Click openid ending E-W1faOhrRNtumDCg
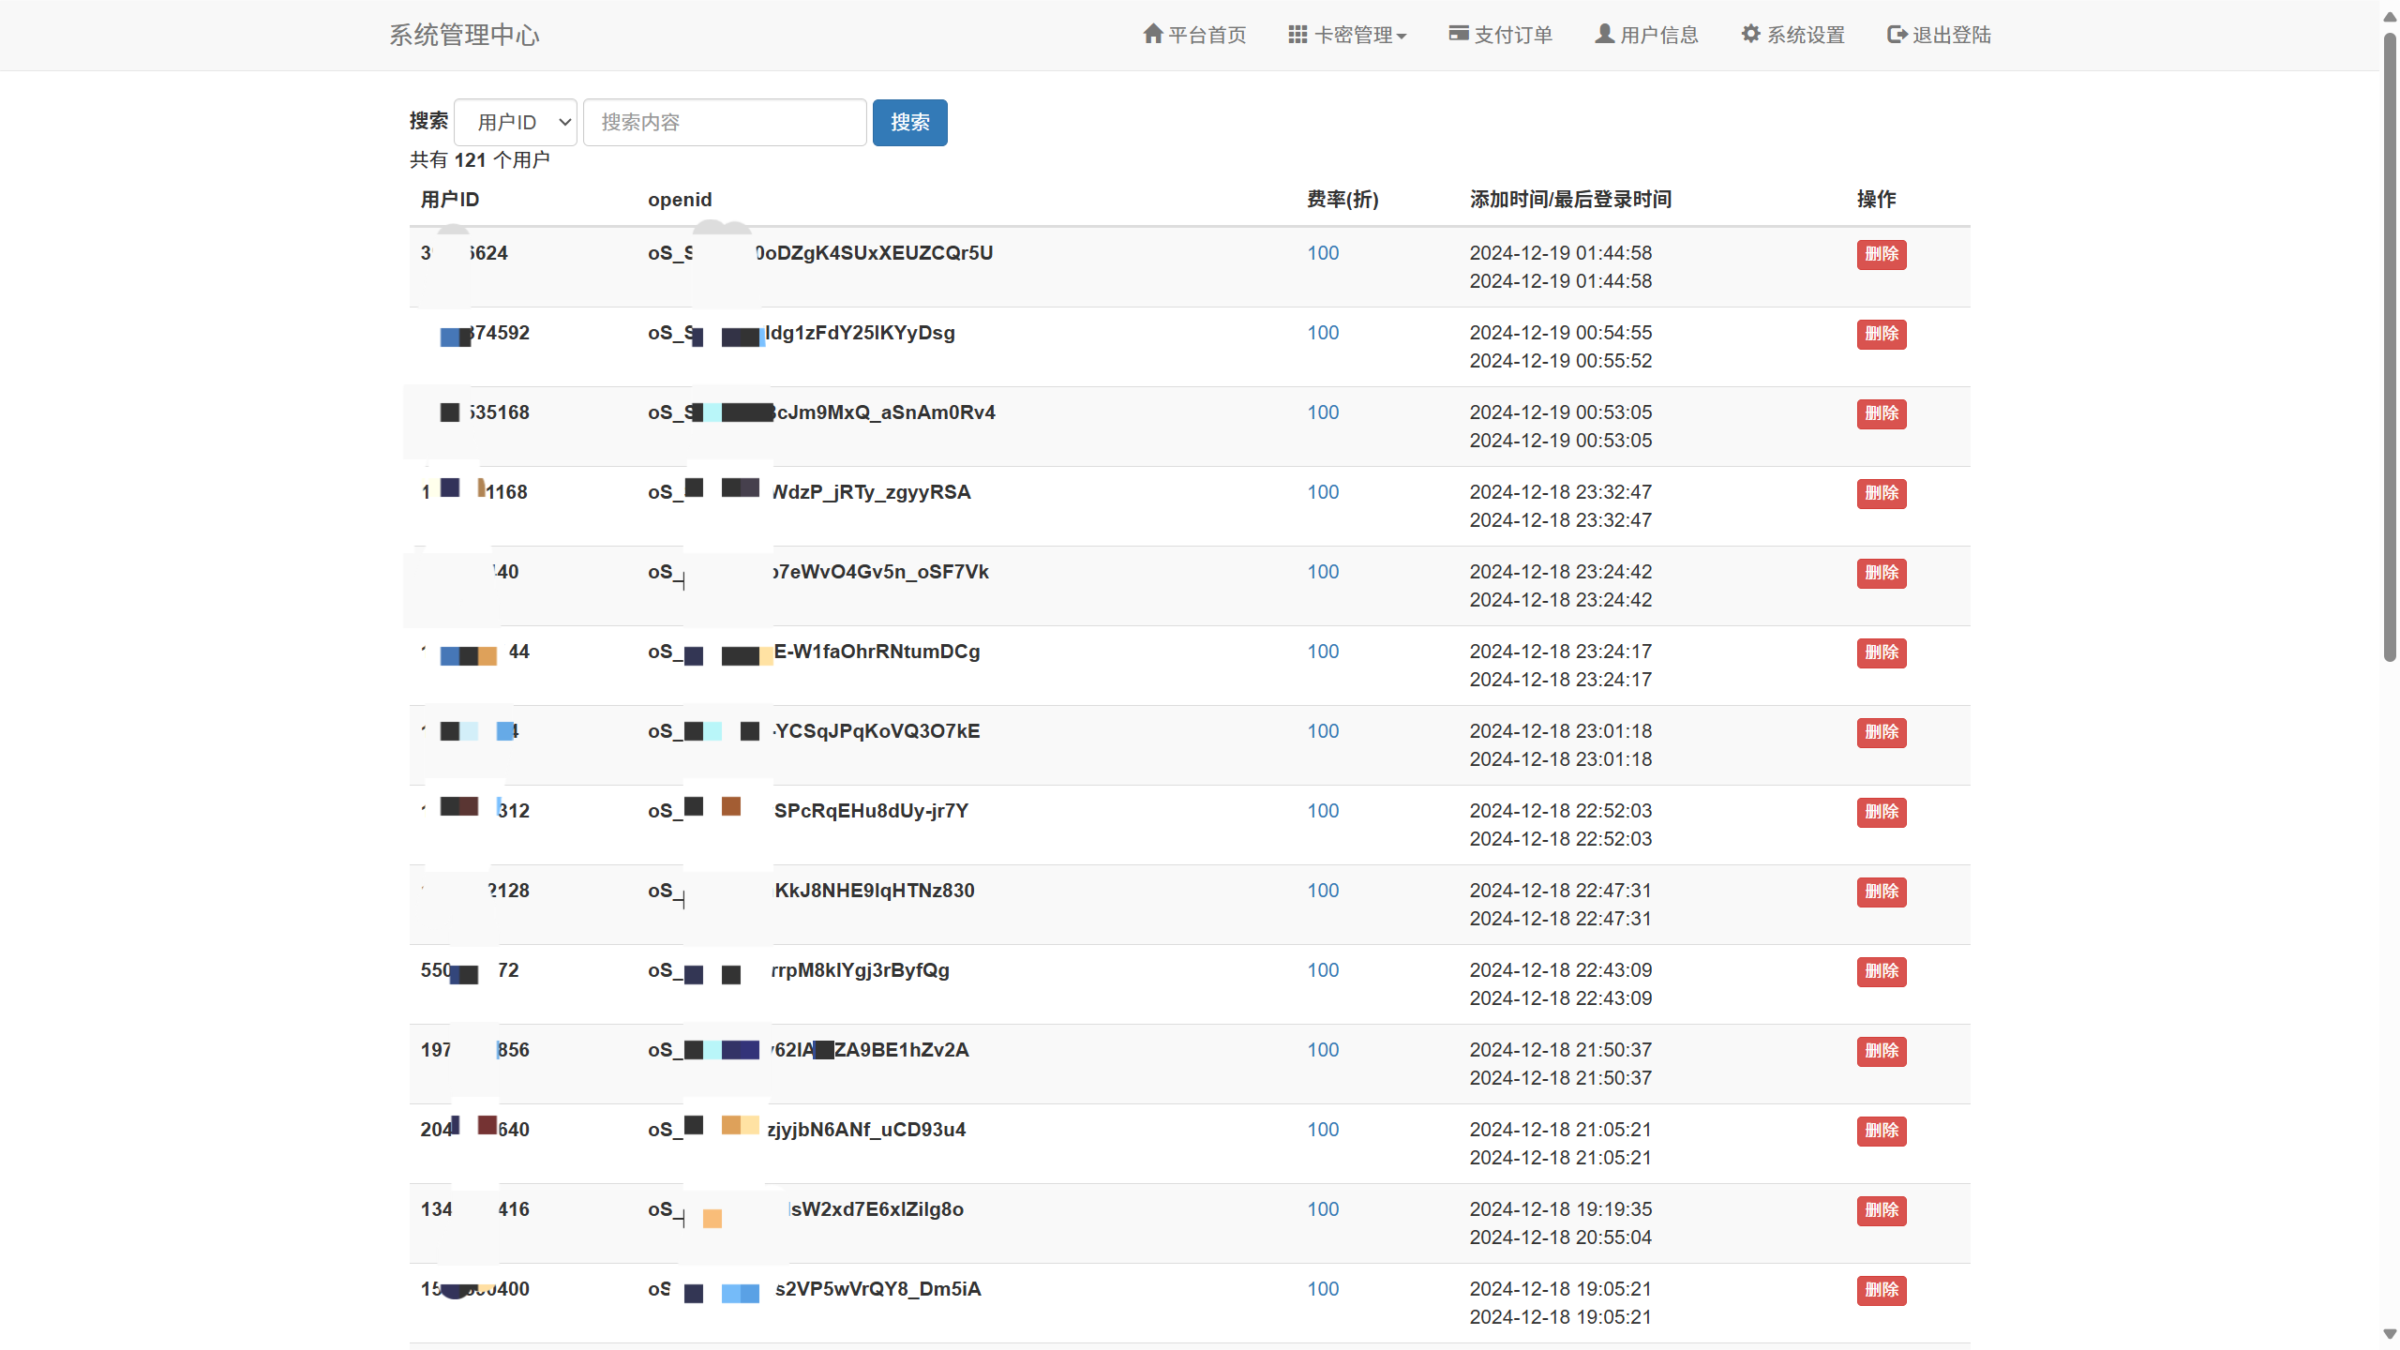Image resolution: width=2400 pixels, height=1350 pixels. click(814, 652)
